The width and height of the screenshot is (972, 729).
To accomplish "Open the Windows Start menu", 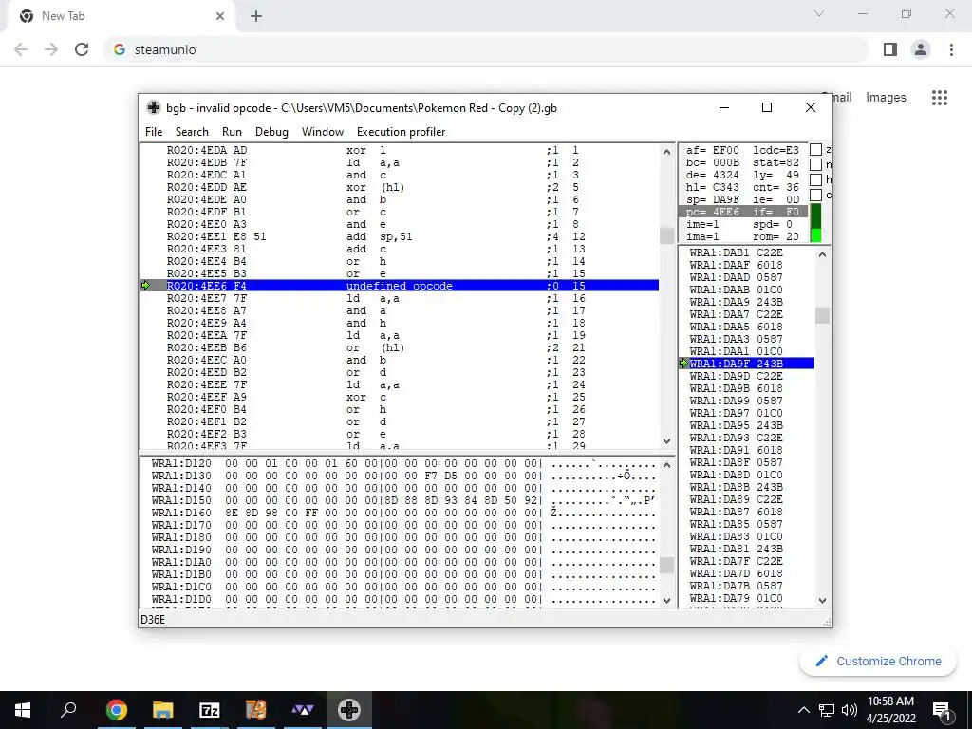I will pyautogui.click(x=23, y=710).
